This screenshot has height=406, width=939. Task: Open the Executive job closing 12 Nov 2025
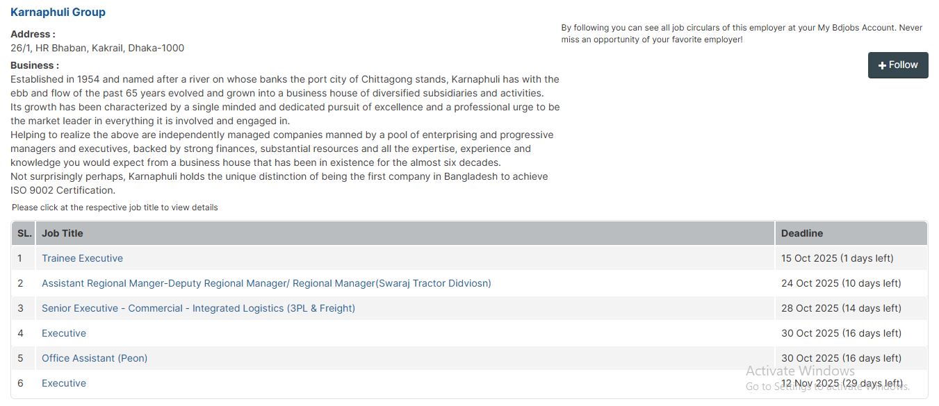point(63,382)
